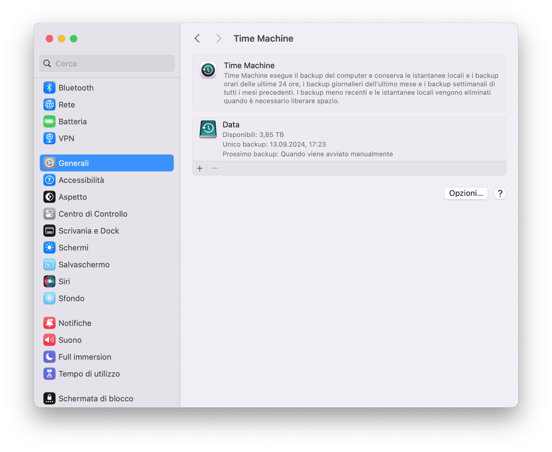Select the Data disk name text
Screen dimensions: 552x452
[231, 124]
